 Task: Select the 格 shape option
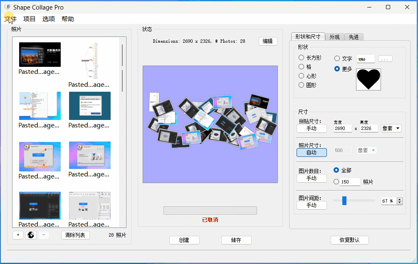pos(301,66)
